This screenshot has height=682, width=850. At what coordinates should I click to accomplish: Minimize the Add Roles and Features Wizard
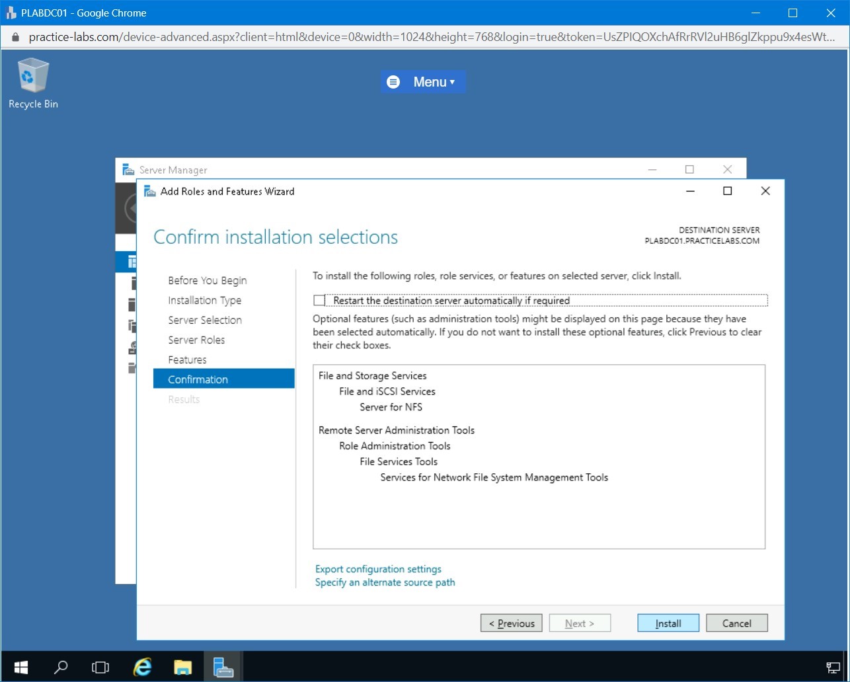(690, 191)
